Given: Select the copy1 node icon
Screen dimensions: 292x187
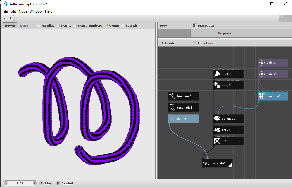Looking at the screenshot, I should click(217, 85).
